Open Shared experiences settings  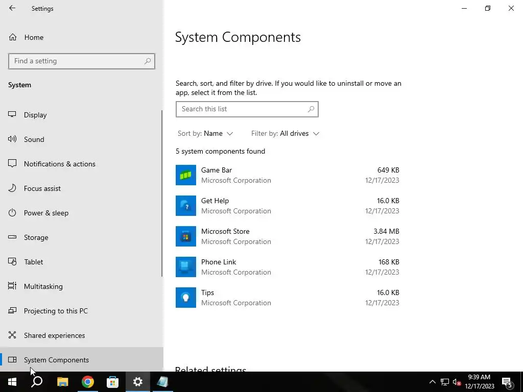tap(82, 335)
